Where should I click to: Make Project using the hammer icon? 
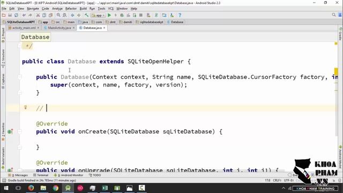pos(87,15)
